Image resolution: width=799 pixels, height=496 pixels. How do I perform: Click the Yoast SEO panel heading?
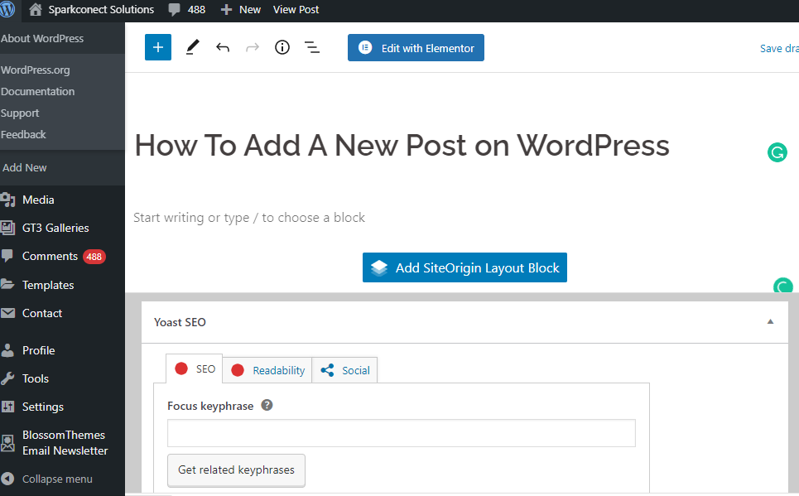180,322
